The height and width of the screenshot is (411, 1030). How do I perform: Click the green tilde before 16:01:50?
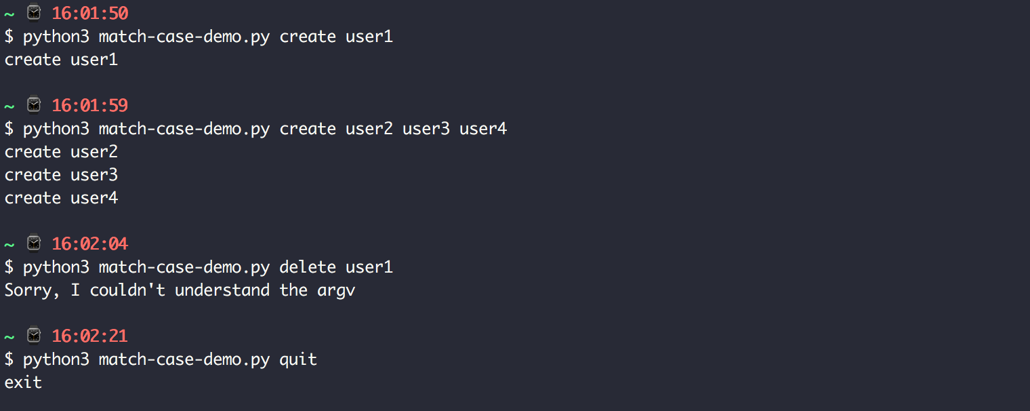(9, 14)
